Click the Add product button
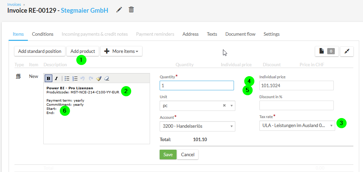363x172 pixels. (83, 51)
